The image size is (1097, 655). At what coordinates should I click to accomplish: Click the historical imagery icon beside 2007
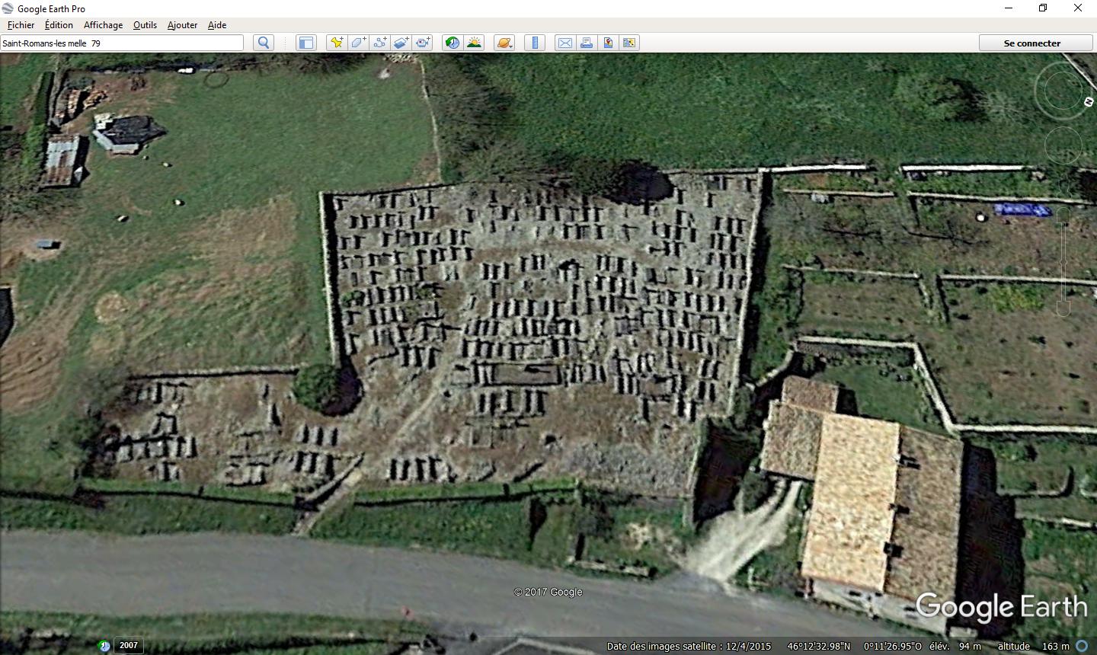coord(104,646)
